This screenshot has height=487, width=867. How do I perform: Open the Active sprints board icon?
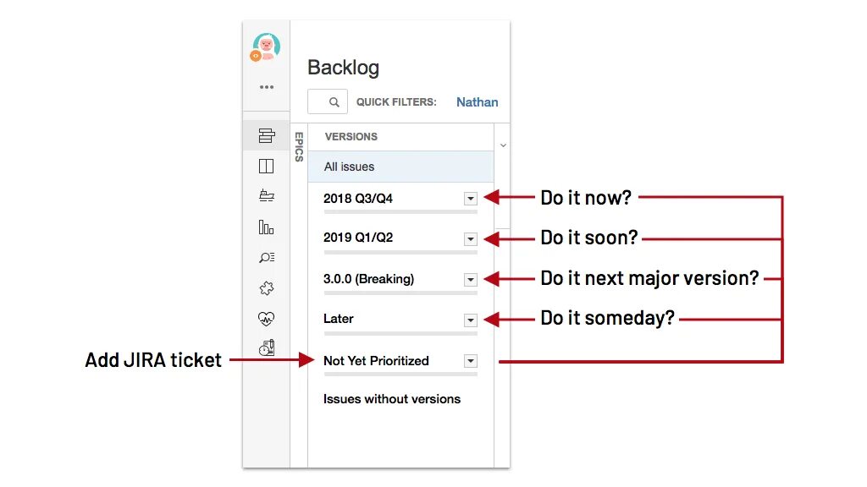(x=267, y=167)
